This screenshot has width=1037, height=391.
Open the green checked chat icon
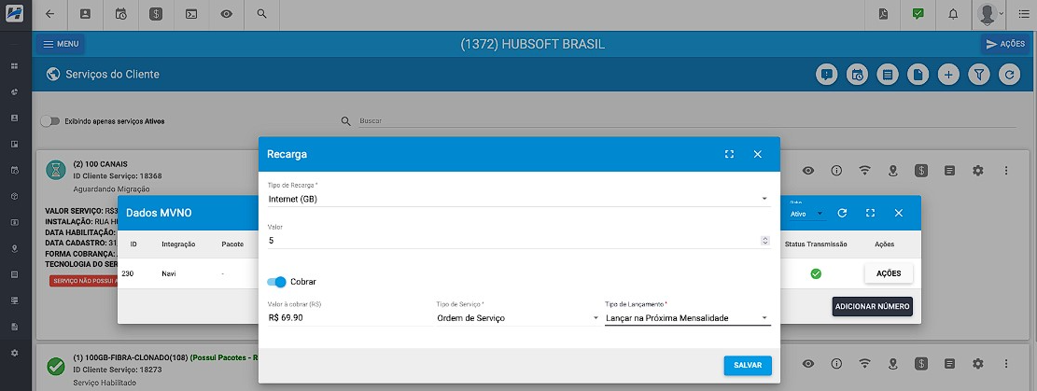918,13
